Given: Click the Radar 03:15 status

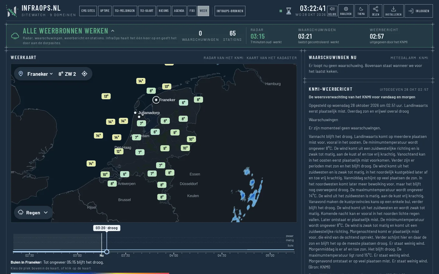Looking at the screenshot, I should tap(266, 36).
